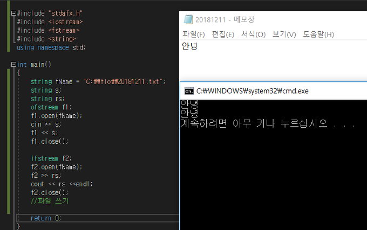Click the f2 >> rs; line
The image size is (367, 230).
46,176
